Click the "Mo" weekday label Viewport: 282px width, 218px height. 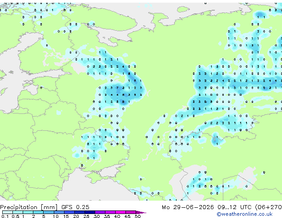166,207
